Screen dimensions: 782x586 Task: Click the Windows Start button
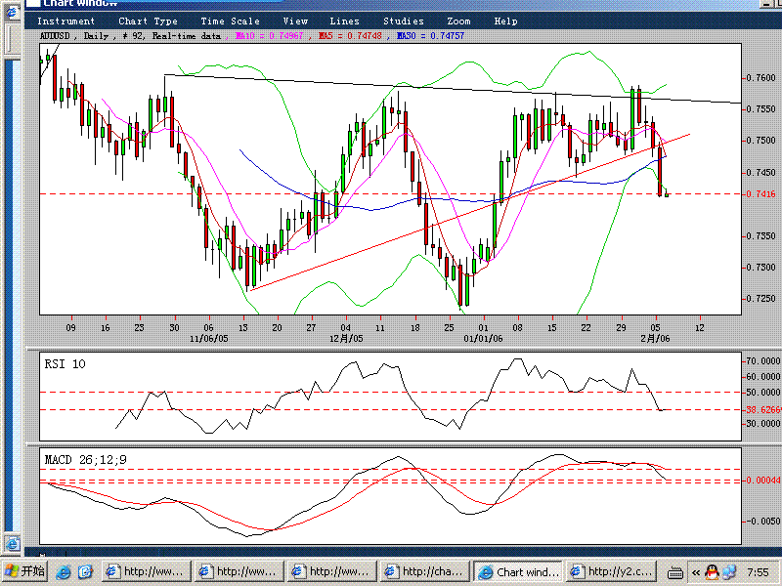pyautogui.click(x=25, y=571)
